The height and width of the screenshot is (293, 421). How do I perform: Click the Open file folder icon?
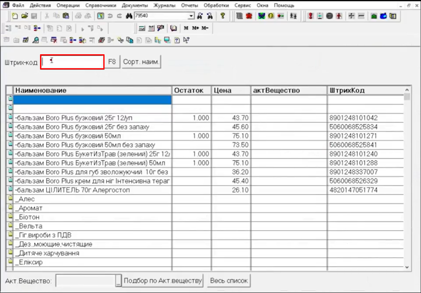point(25,16)
